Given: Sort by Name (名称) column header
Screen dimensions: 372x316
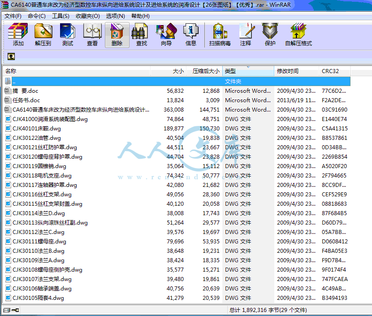Looking at the screenshot, I should coord(77,71).
